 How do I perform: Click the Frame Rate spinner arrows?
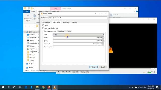coord(103,44)
